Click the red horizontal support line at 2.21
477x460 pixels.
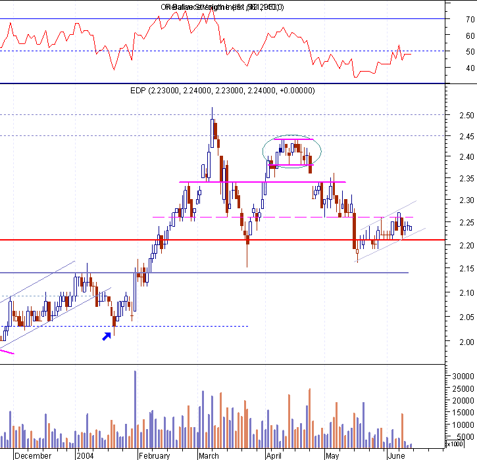pyautogui.click(x=222, y=240)
